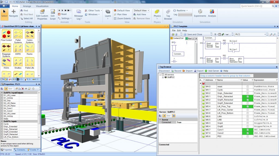Toggle the reset tag value checkbox
Viewport: 279px width, 156px height.
pyautogui.click(x=247, y=87)
